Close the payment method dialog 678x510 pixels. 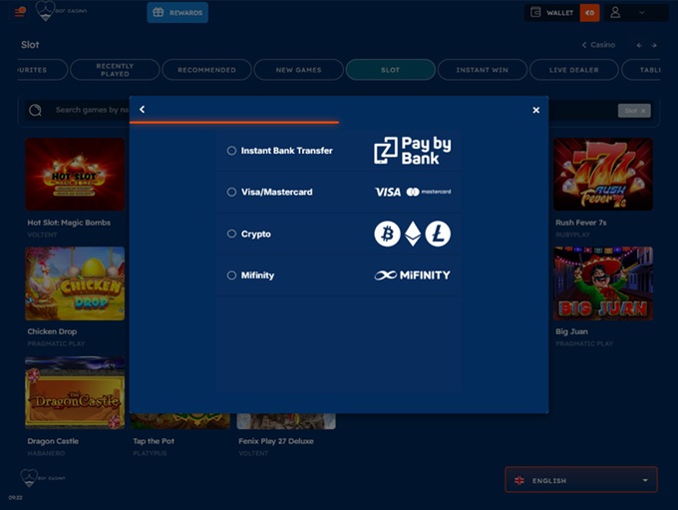(x=535, y=110)
